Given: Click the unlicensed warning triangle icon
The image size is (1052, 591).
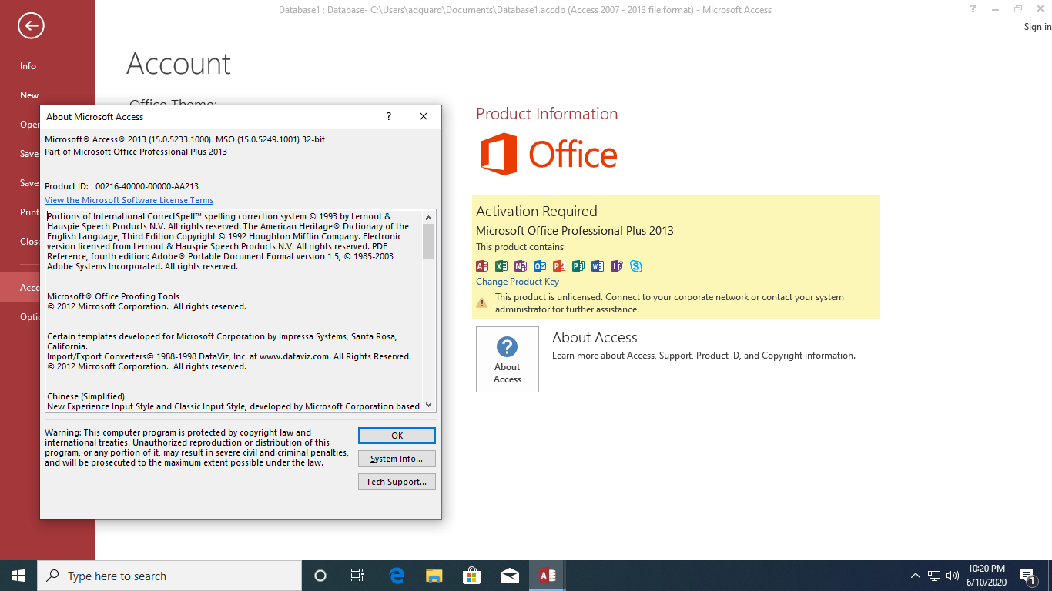Looking at the screenshot, I should tap(482, 303).
